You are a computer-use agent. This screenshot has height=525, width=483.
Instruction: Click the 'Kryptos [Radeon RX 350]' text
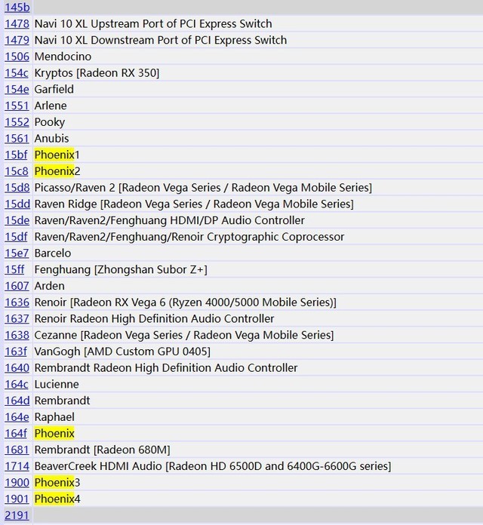click(x=97, y=73)
